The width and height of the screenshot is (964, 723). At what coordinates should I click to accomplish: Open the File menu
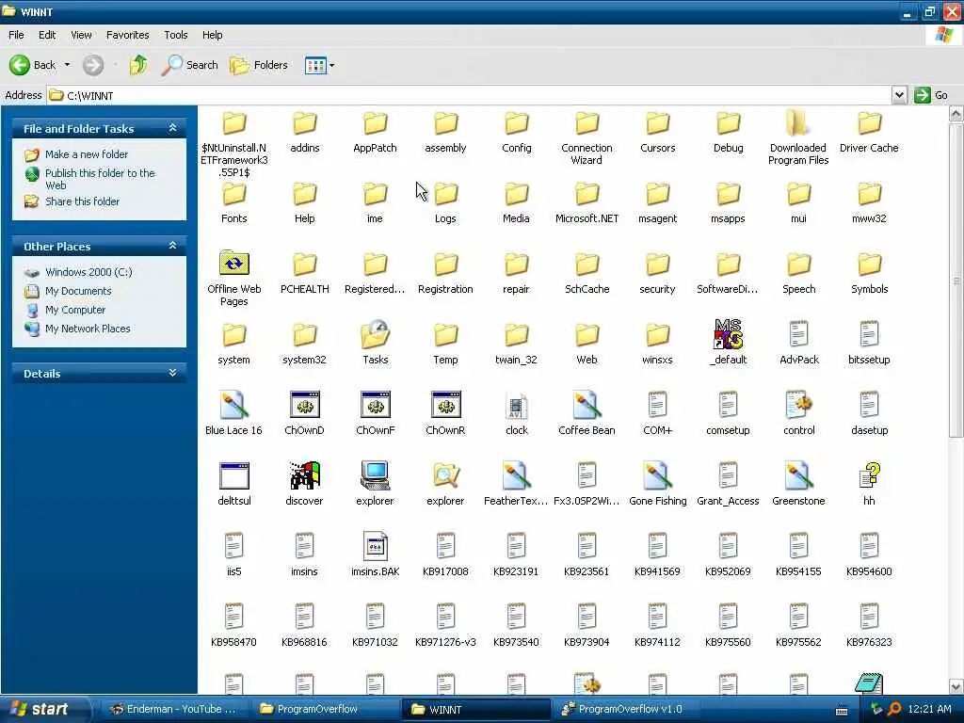coord(16,35)
